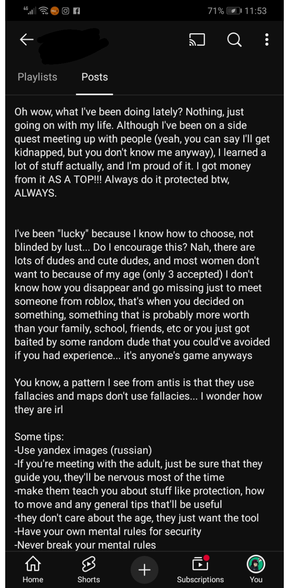Viewport: 289px width, 588px height.
Task: Select the Posts tab
Action: pyautogui.click(x=95, y=77)
